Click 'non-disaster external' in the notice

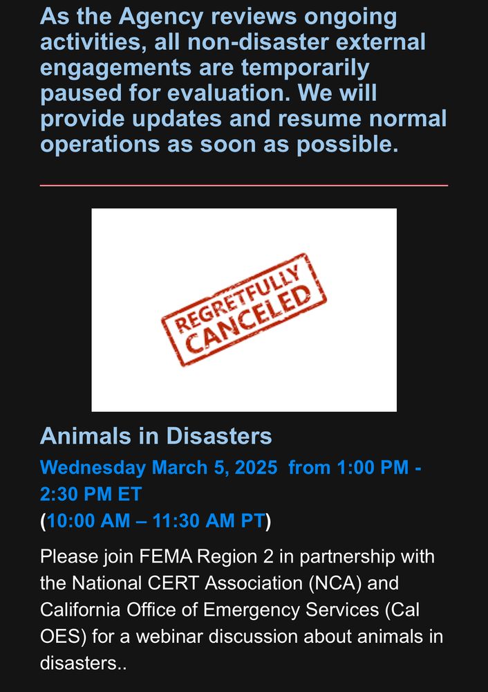pos(306,42)
